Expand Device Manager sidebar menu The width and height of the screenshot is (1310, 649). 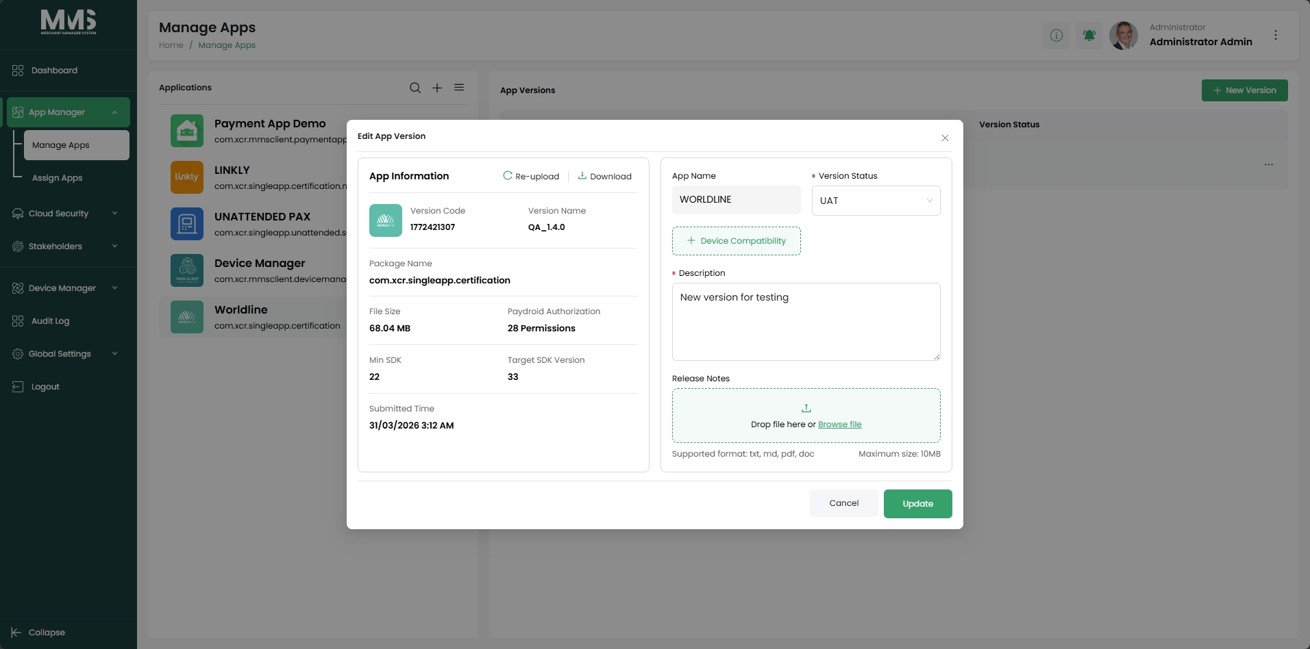pos(69,288)
